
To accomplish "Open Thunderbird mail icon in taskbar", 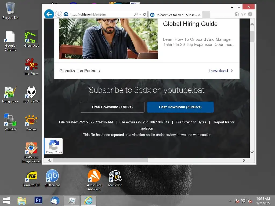I will [55, 201].
